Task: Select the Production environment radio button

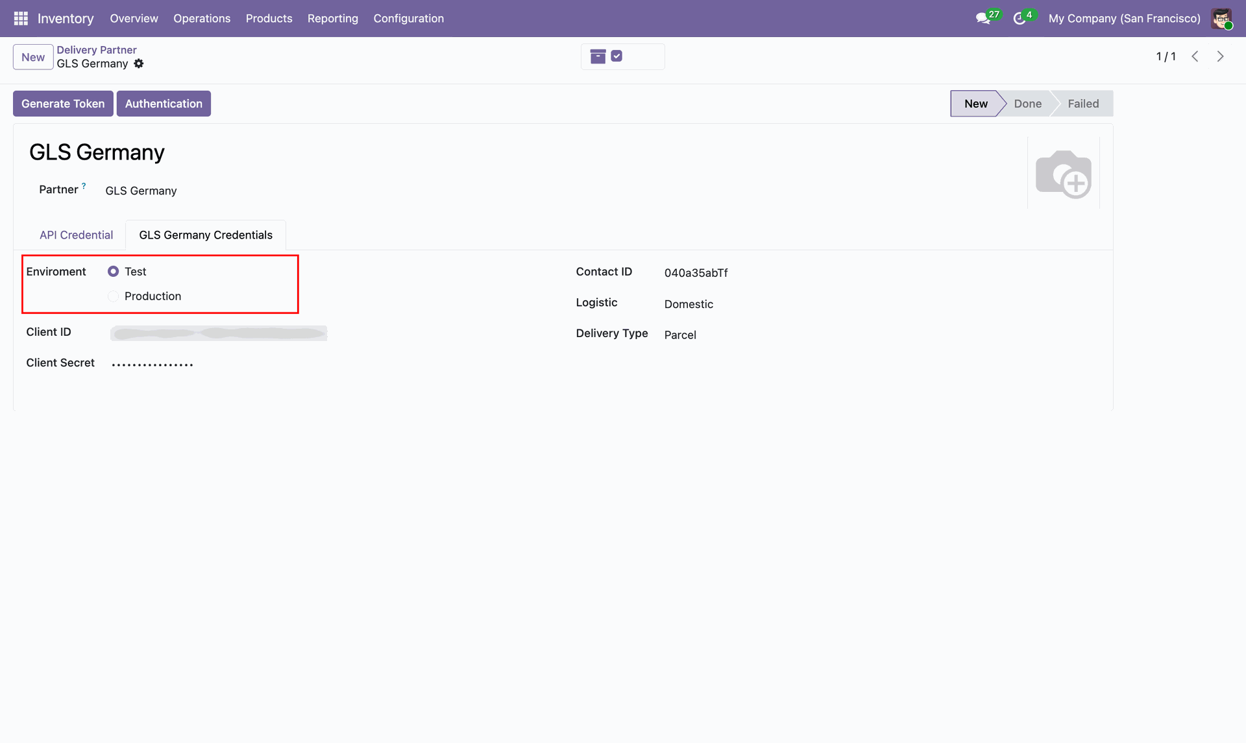Action: click(x=114, y=296)
